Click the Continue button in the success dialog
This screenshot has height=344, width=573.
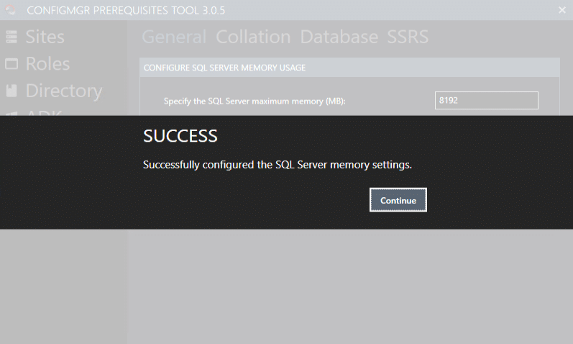point(398,200)
